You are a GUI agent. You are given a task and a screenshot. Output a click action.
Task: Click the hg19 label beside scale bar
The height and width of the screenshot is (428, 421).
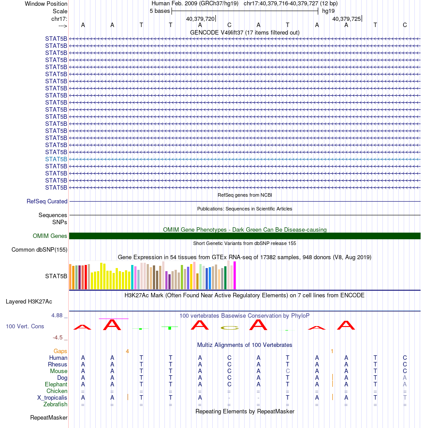pos(328,11)
